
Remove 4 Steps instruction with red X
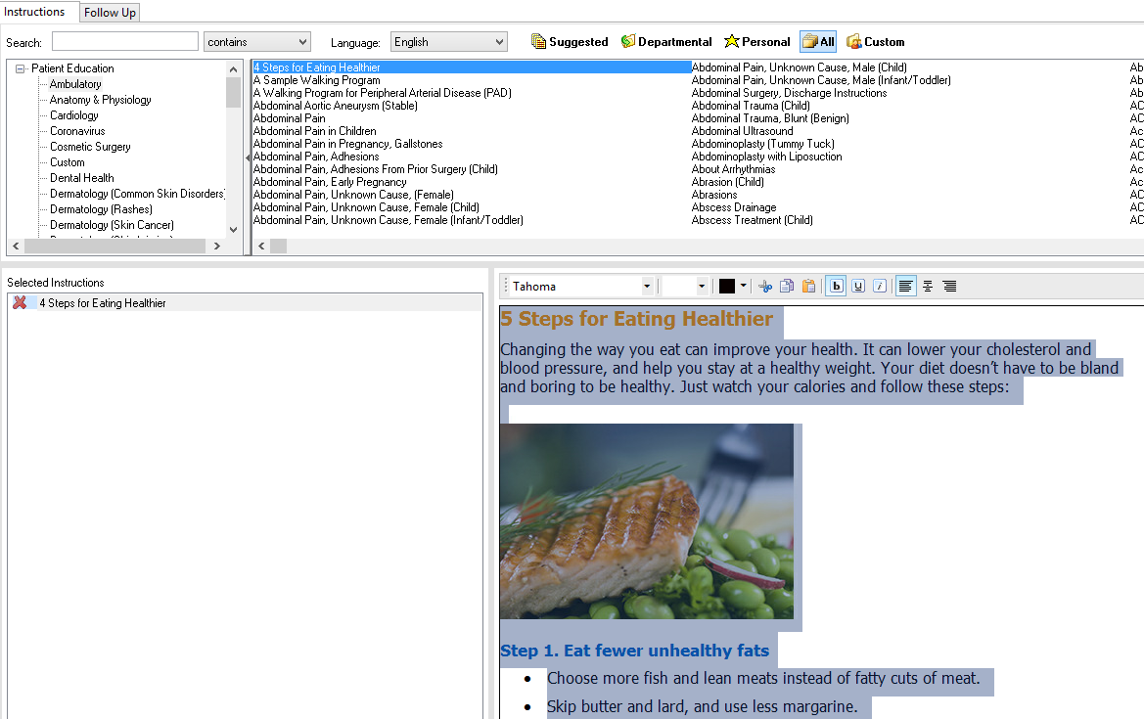point(20,303)
